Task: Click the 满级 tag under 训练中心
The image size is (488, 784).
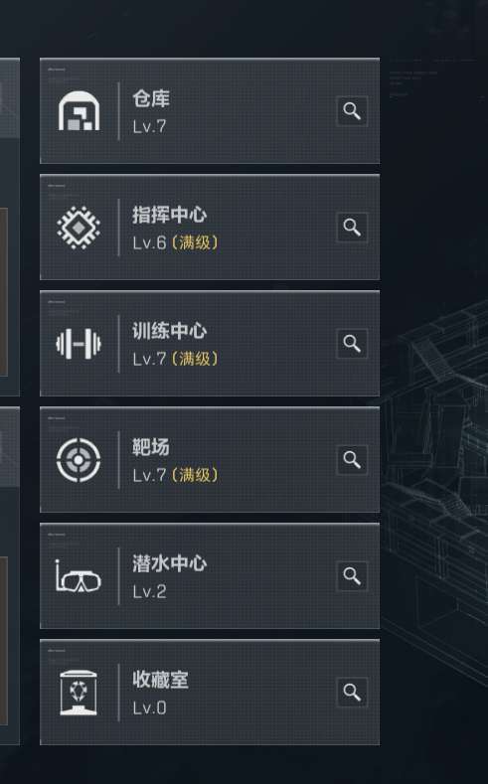Action: 195,359
